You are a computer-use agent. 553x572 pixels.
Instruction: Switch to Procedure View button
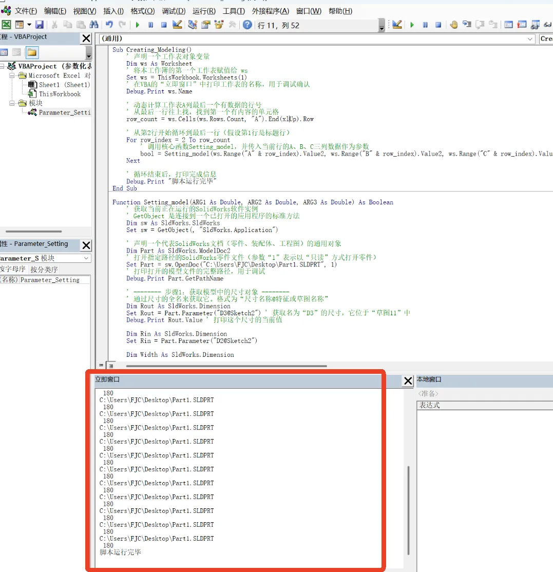click(101, 366)
